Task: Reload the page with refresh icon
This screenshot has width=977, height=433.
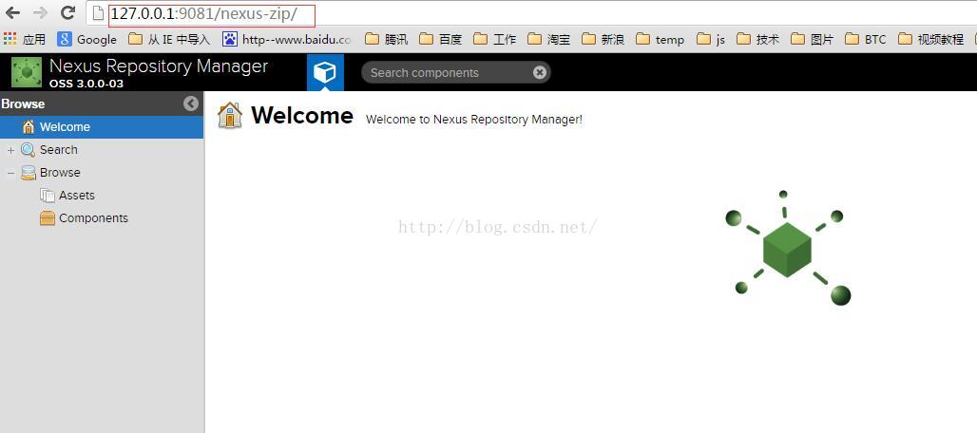Action: click(67, 12)
